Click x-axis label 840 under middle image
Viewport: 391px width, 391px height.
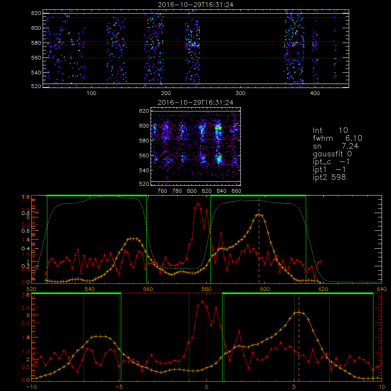[x=221, y=191]
